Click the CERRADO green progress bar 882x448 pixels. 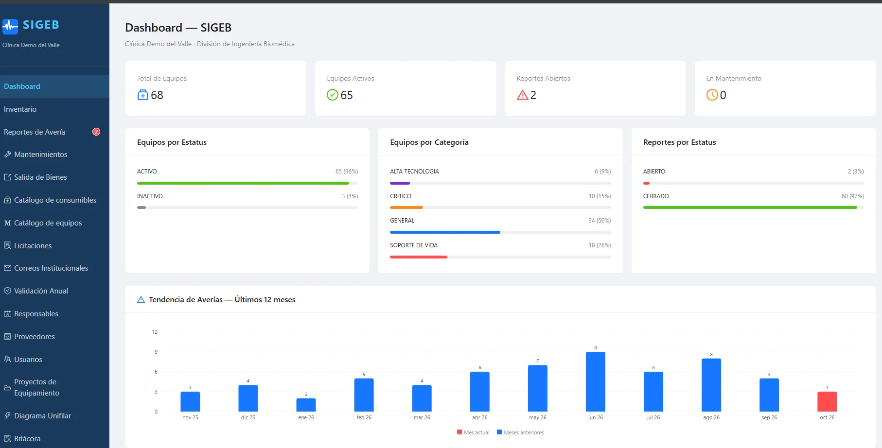coord(750,207)
